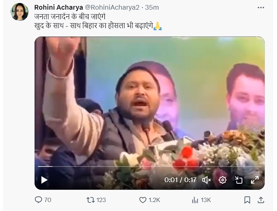
Task: Share the tweet via share icon
Action: point(261,199)
